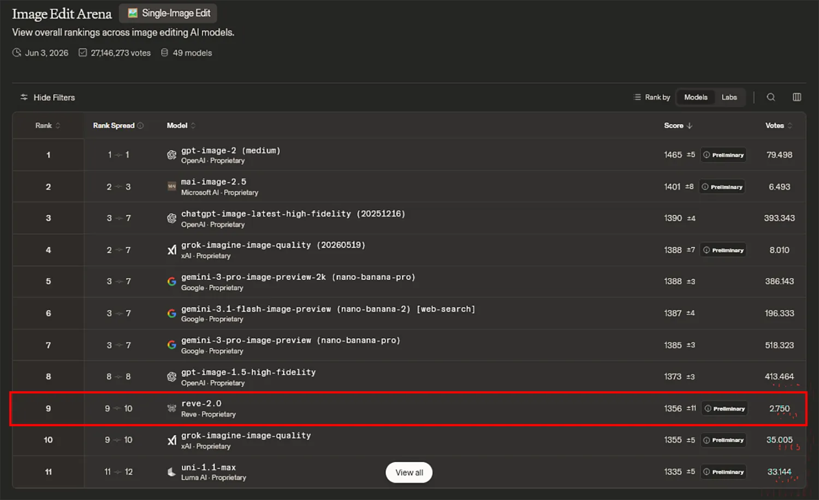Click the "Reve · Proprietary" text
819x500 pixels.
coord(209,414)
